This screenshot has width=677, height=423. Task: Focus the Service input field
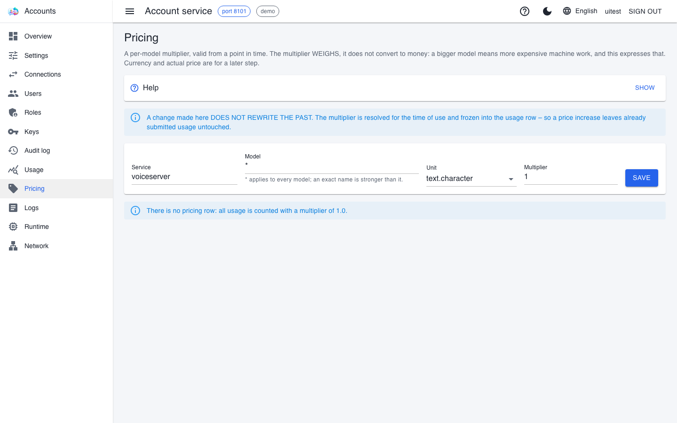click(184, 177)
